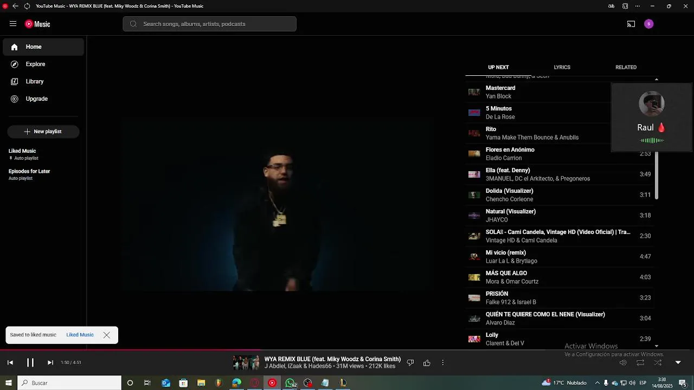Click the Ella (feat. Denny) thumbnail
Image resolution: width=694 pixels, height=390 pixels.
pos(474,174)
